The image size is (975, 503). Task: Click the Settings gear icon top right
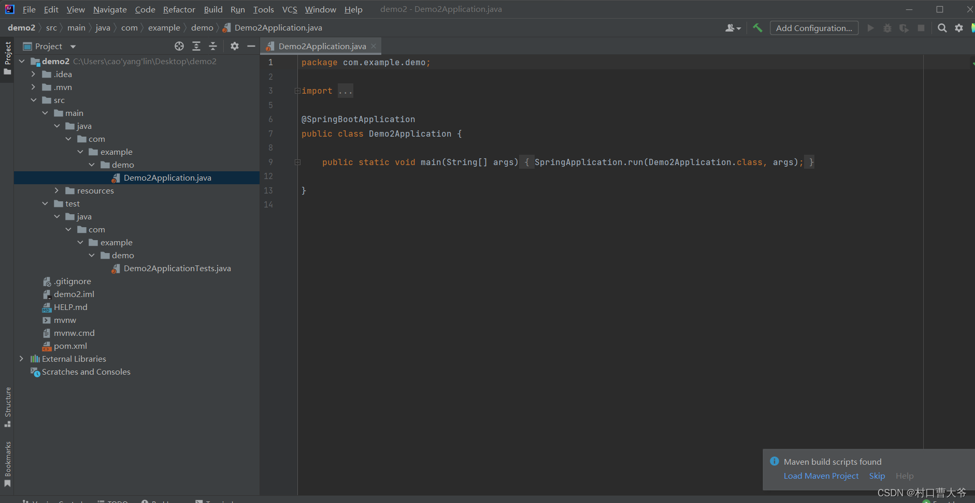tap(959, 28)
